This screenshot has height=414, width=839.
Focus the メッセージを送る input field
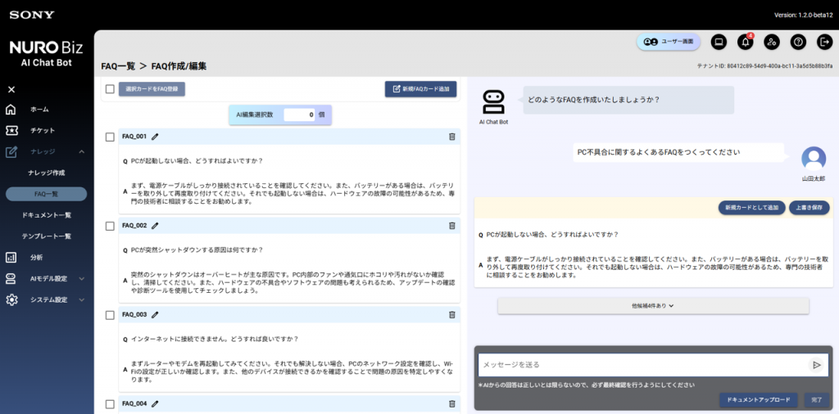pos(644,365)
